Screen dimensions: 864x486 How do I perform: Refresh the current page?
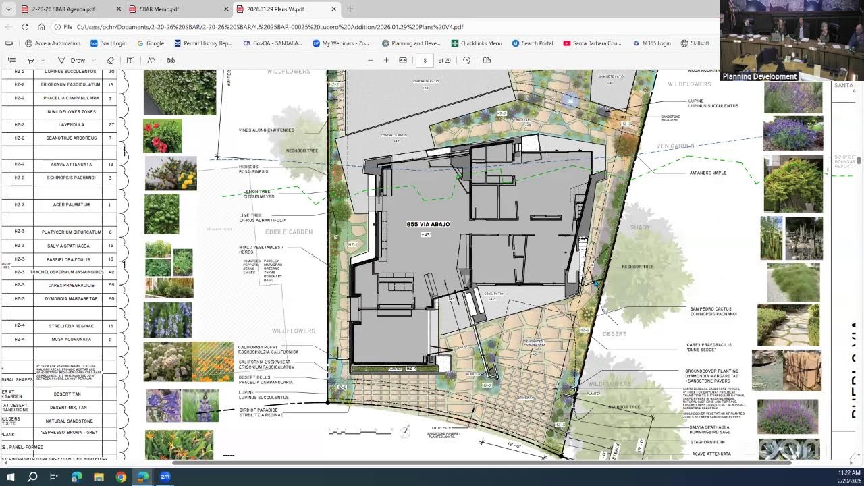(25, 27)
